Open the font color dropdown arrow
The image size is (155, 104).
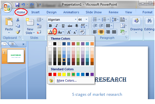coord(55,32)
